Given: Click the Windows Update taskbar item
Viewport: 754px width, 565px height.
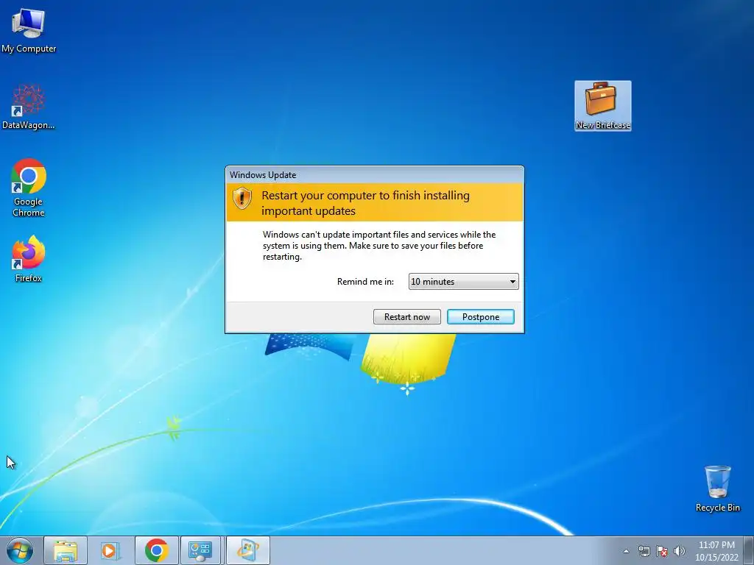Looking at the screenshot, I should (247, 550).
